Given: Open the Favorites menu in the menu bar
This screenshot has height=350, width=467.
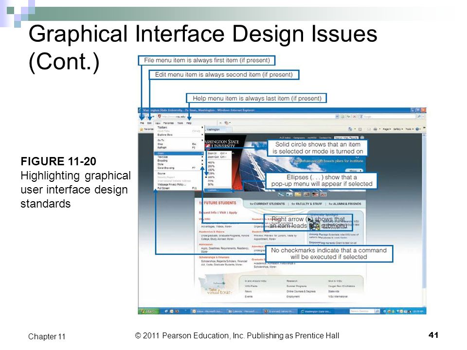Looking at the screenshot, I should (x=169, y=123).
